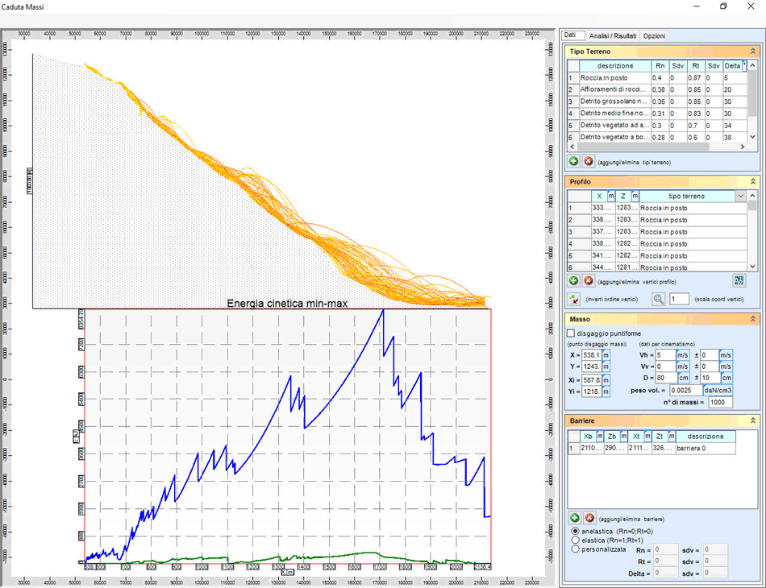The width and height of the screenshot is (766, 588).
Task: Click magnifier icon for vertex coordinate scale
Action: point(659,299)
